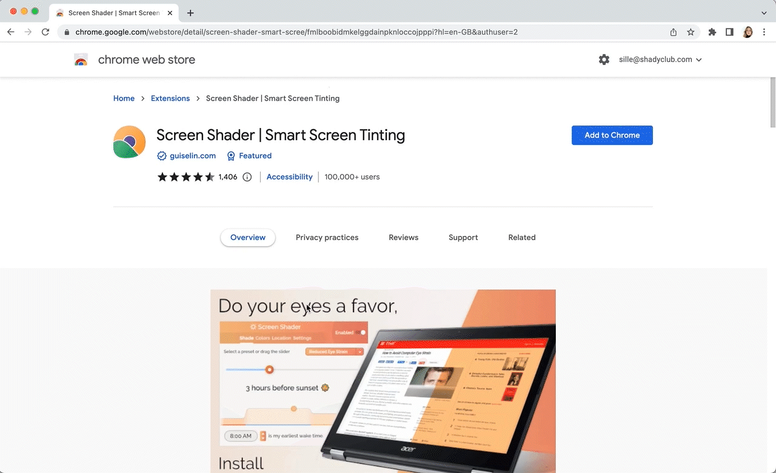Viewport: 776px width, 473px height.
Task: Open the Extensions puzzle icon
Action: point(712,32)
